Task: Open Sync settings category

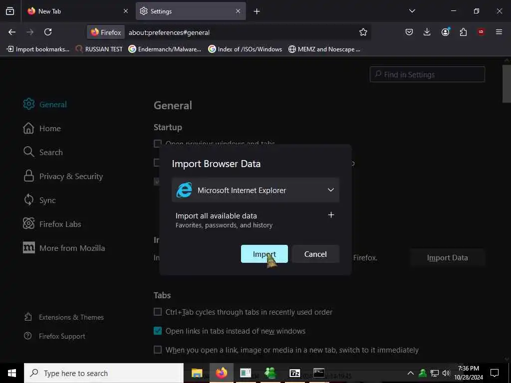Action: (39, 200)
